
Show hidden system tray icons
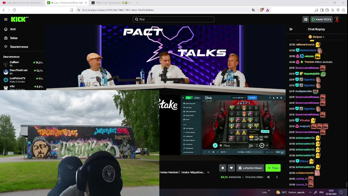tap(310, 192)
